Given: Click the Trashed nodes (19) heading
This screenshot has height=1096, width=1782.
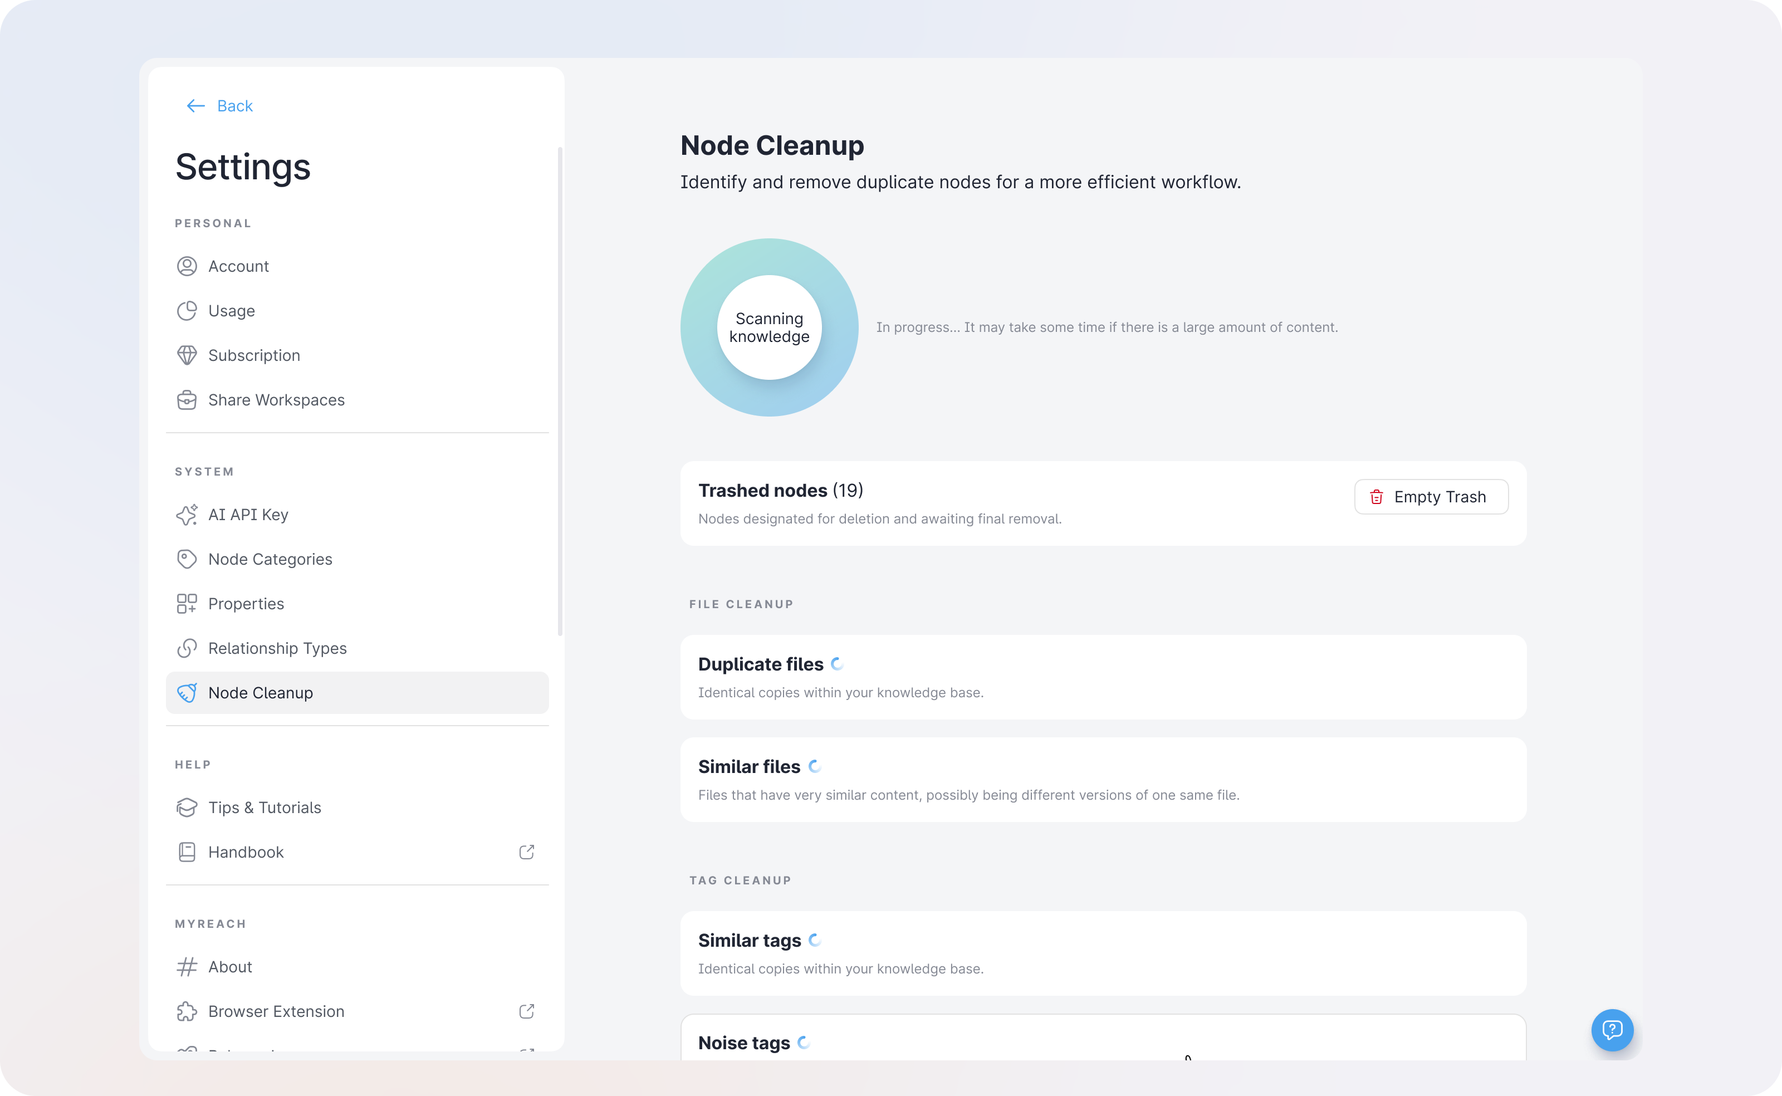Looking at the screenshot, I should click(x=781, y=491).
